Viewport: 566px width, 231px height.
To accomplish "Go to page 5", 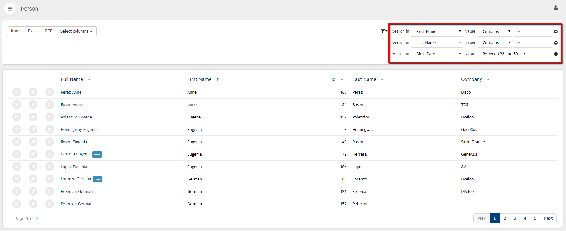I will 535,218.
